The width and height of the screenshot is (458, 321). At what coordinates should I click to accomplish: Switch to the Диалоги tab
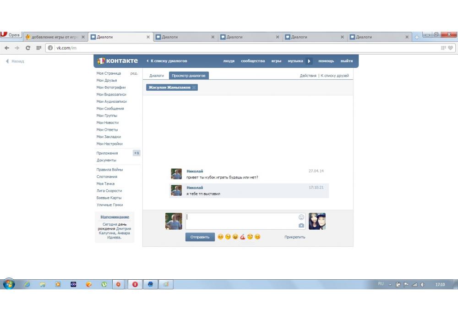pos(157,76)
